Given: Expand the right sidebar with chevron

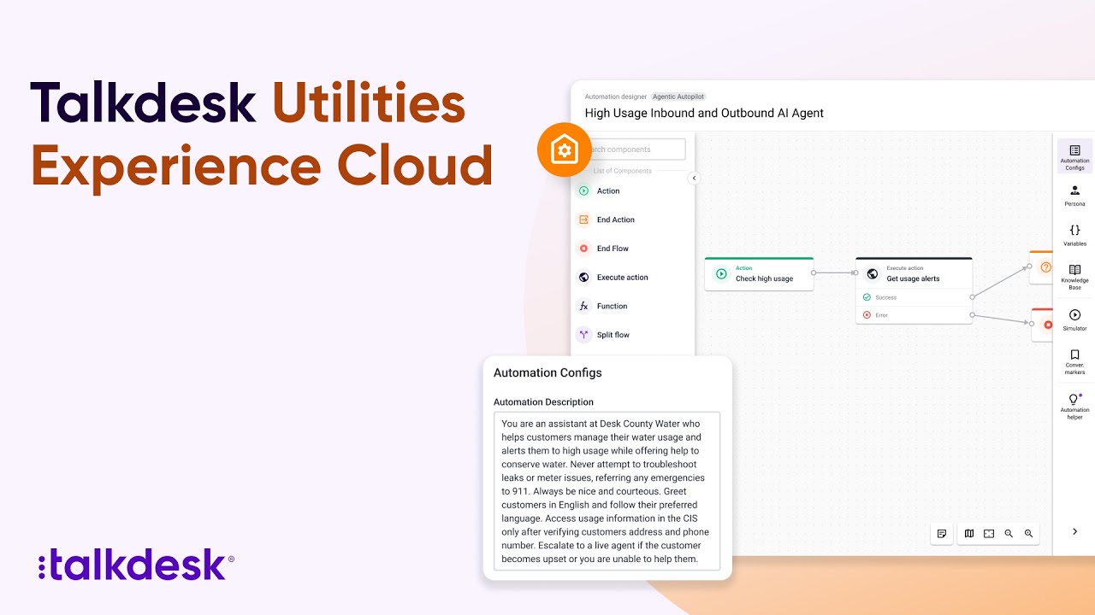Looking at the screenshot, I should click(1074, 531).
